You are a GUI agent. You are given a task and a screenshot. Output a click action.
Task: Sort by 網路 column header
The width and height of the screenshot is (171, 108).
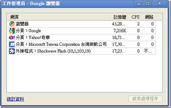click(x=148, y=17)
